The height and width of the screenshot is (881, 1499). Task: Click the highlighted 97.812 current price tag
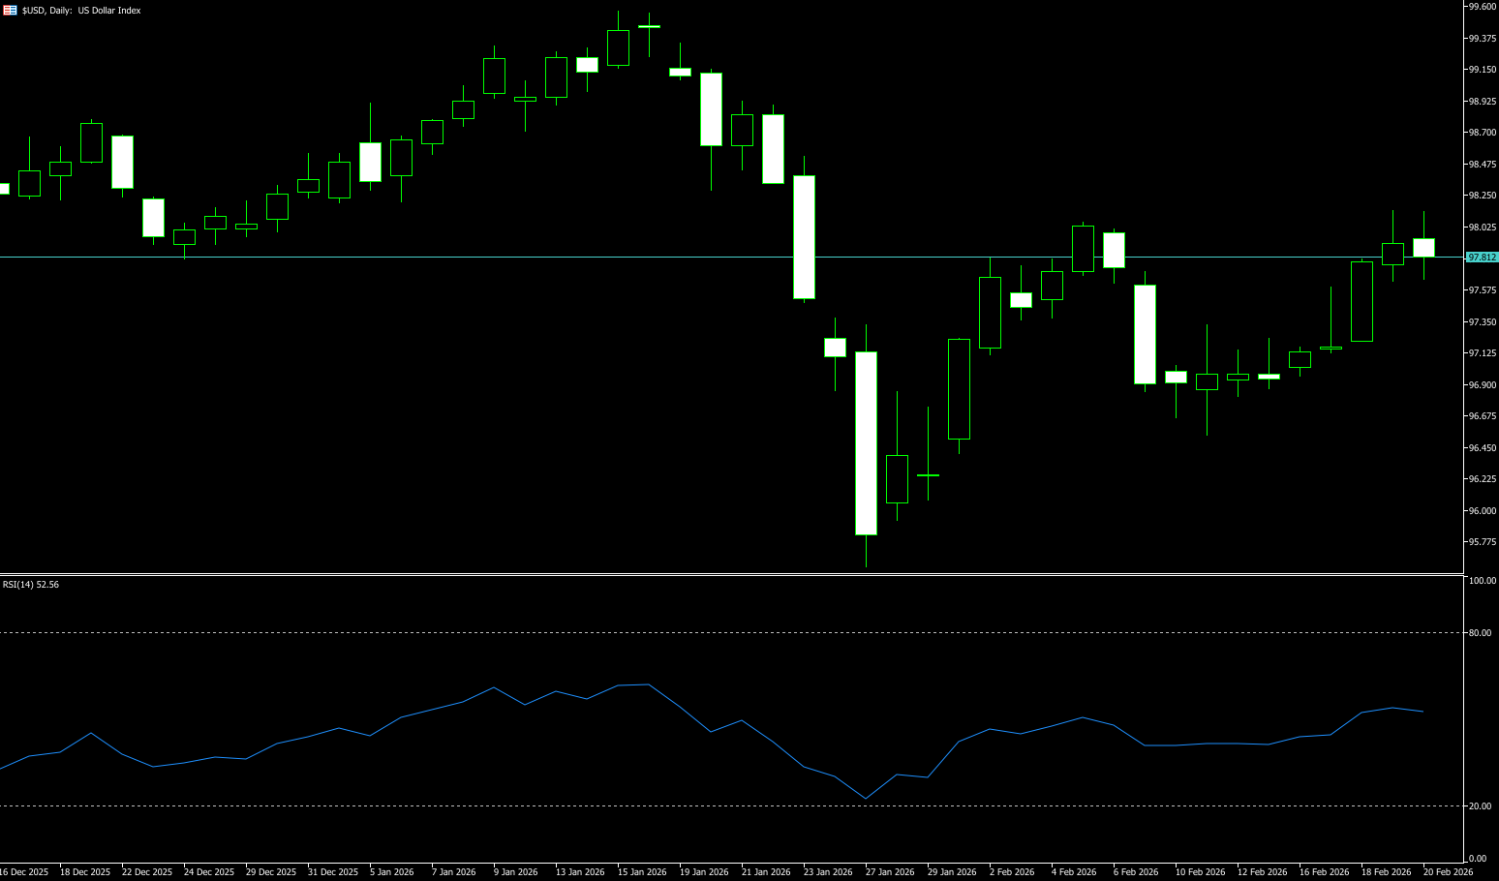pyautogui.click(x=1482, y=258)
